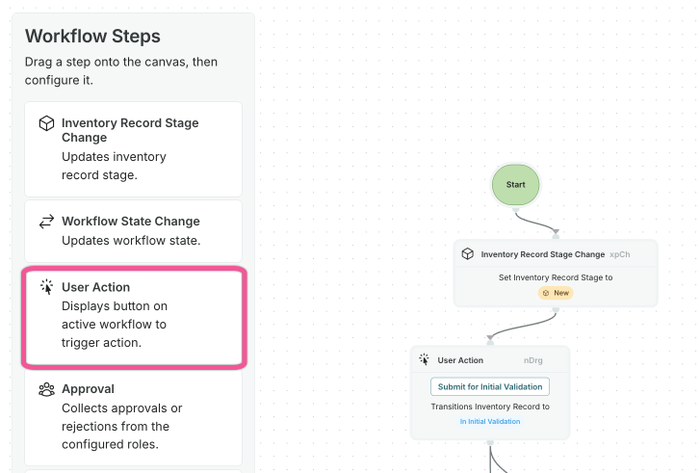Screen dimensions: 700x473
Task: Click the bottom connector handle of node nDrg
Action: click(x=490, y=442)
